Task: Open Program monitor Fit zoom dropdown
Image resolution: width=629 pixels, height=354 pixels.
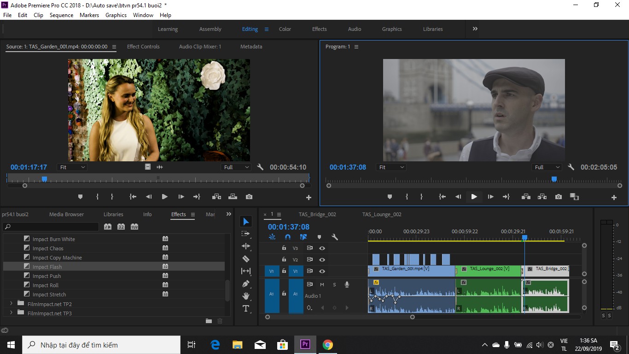Action: pyautogui.click(x=391, y=167)
